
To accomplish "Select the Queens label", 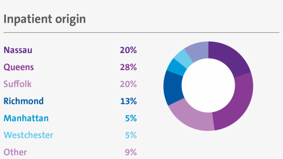I will (x=19, y=67).
